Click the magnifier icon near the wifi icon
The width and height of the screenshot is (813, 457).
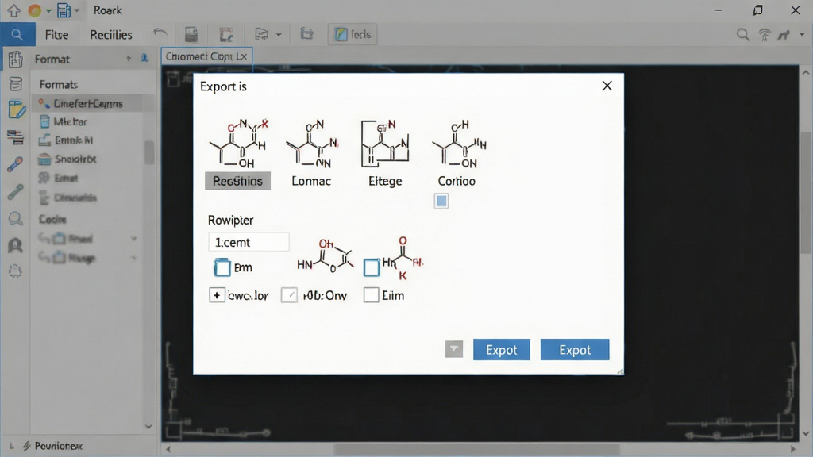[743, 35]
